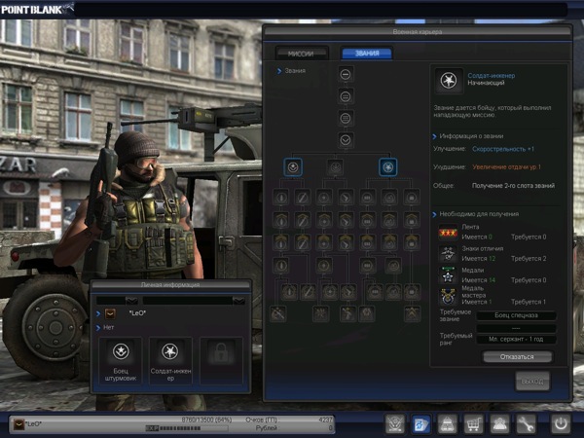Select the highlighted left-side rank node in the tree

coord(292,167)
